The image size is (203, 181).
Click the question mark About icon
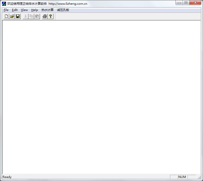tap(50, 16)
